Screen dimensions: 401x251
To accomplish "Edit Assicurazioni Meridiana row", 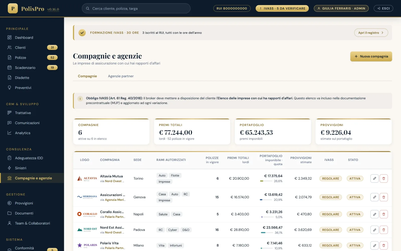I will [x=374, y=197].
